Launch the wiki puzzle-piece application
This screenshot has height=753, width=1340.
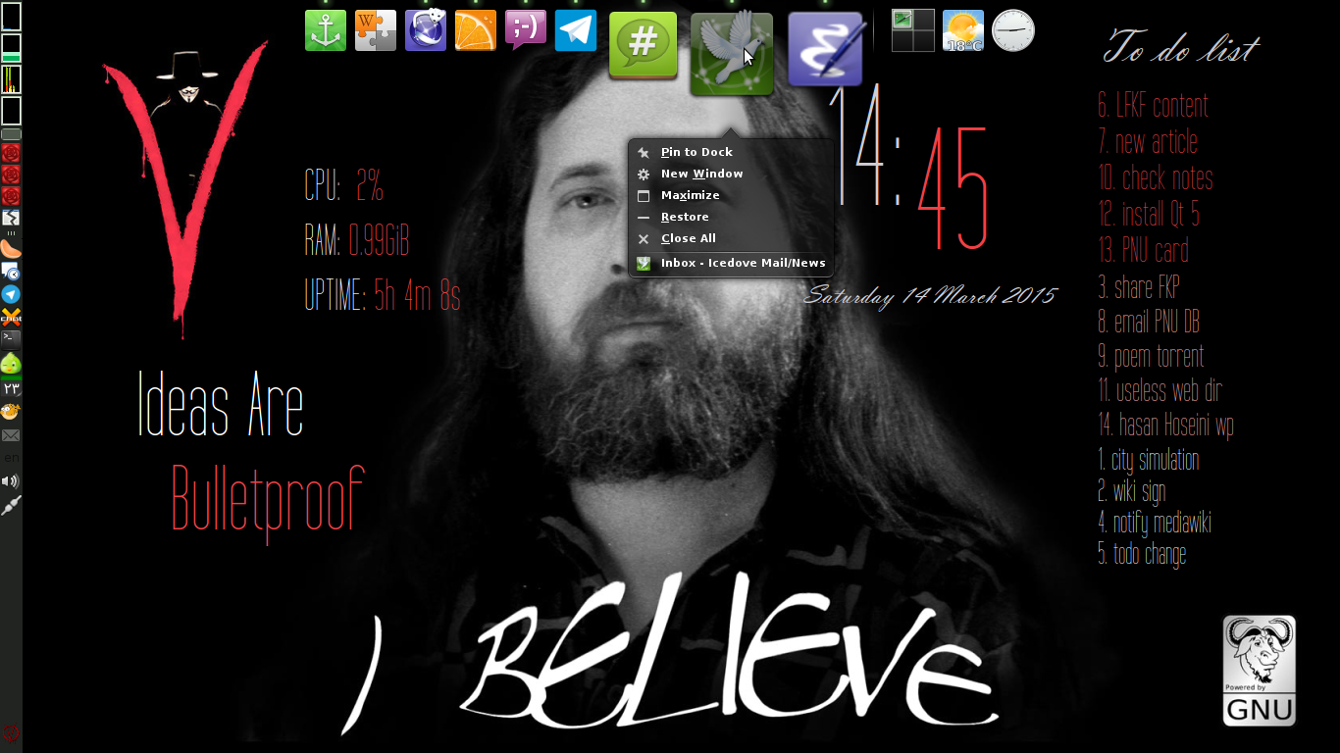coord(376,31)
